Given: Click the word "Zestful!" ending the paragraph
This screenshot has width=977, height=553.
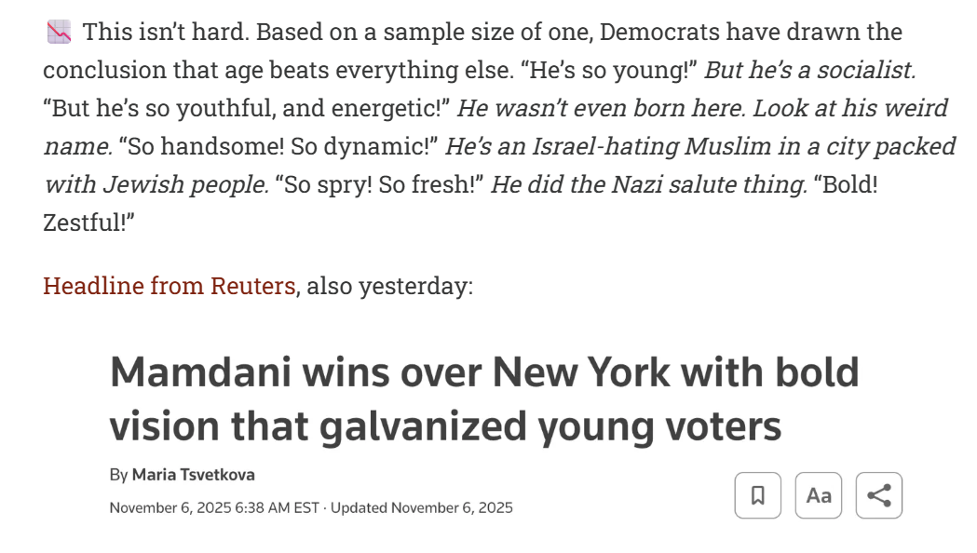Looking at the screenshot, I should pyautogui.click(x=88, y=223).
